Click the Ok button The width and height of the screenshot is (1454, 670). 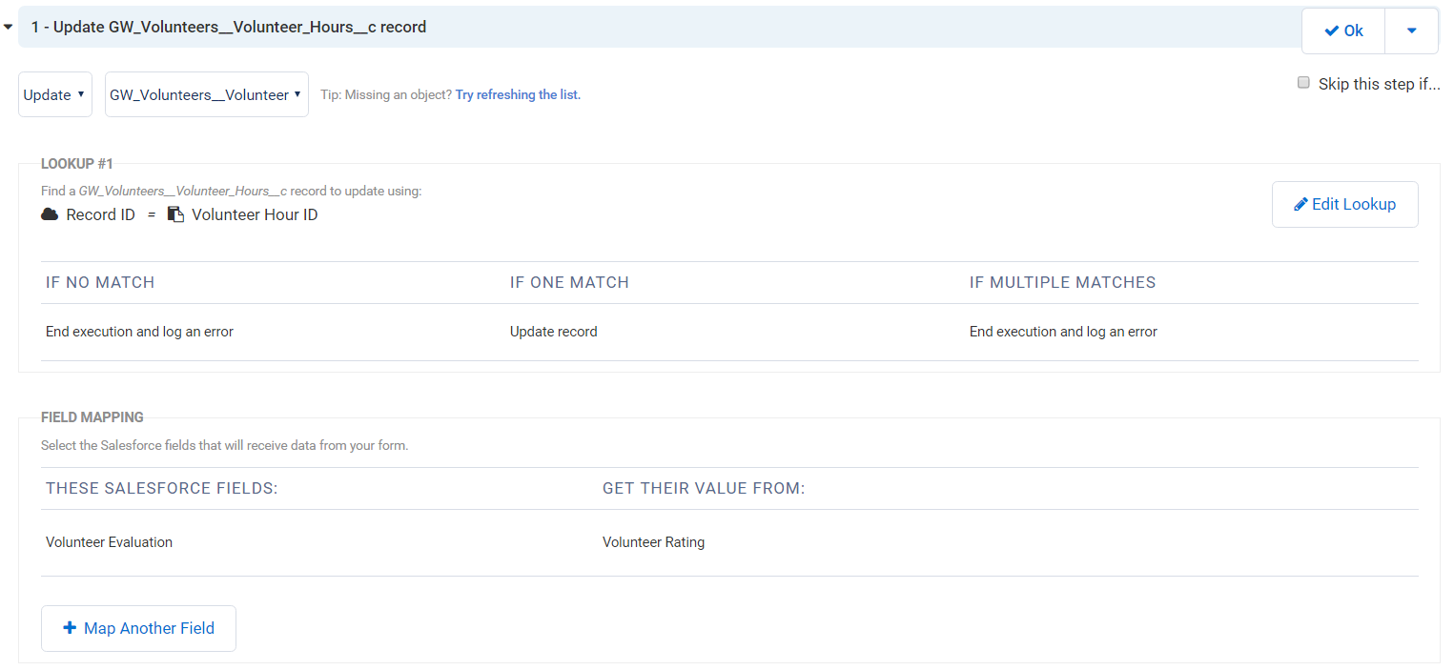(x=1342, y=30)
